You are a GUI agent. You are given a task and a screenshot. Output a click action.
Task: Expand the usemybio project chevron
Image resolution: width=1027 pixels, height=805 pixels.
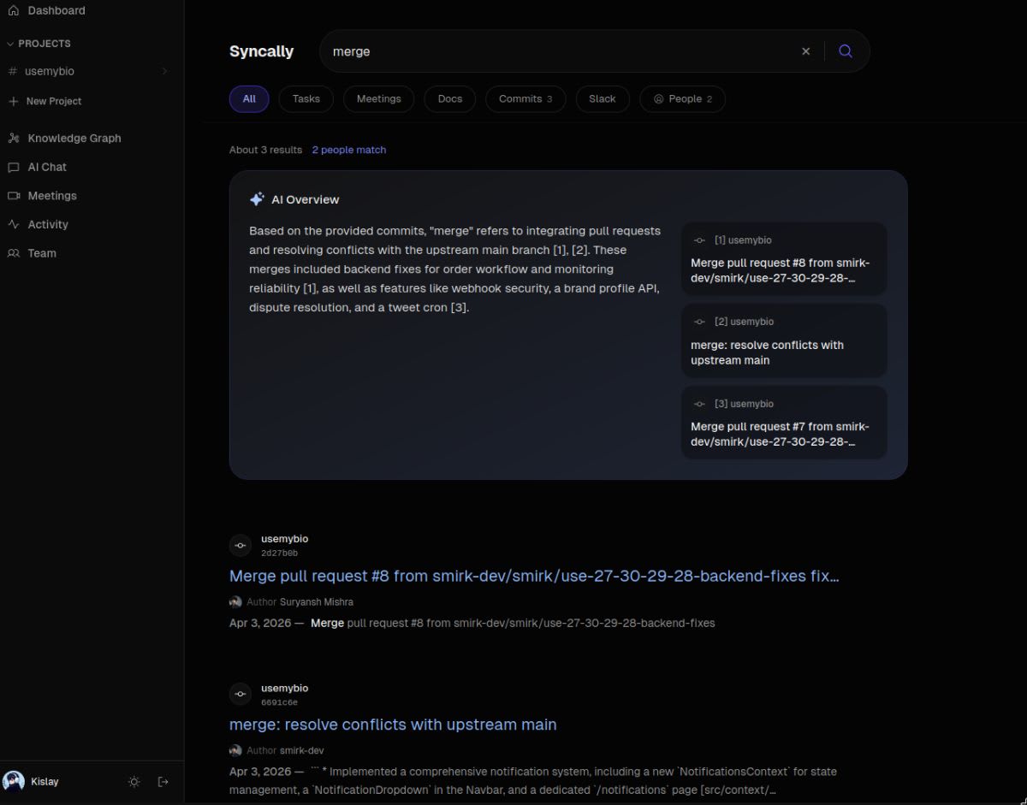pyautogui.click(x=164, y=71)
